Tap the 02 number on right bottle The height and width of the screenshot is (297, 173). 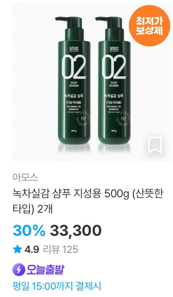point(114,67)
